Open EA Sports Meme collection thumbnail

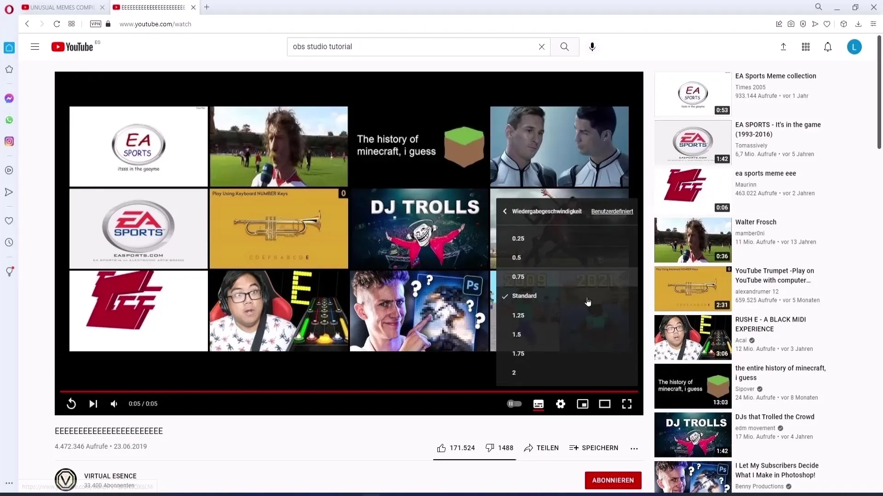point(693,94)
